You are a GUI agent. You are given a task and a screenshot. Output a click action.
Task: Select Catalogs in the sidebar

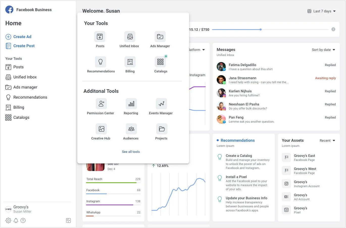pyautogui.click(x=17, y=118)
